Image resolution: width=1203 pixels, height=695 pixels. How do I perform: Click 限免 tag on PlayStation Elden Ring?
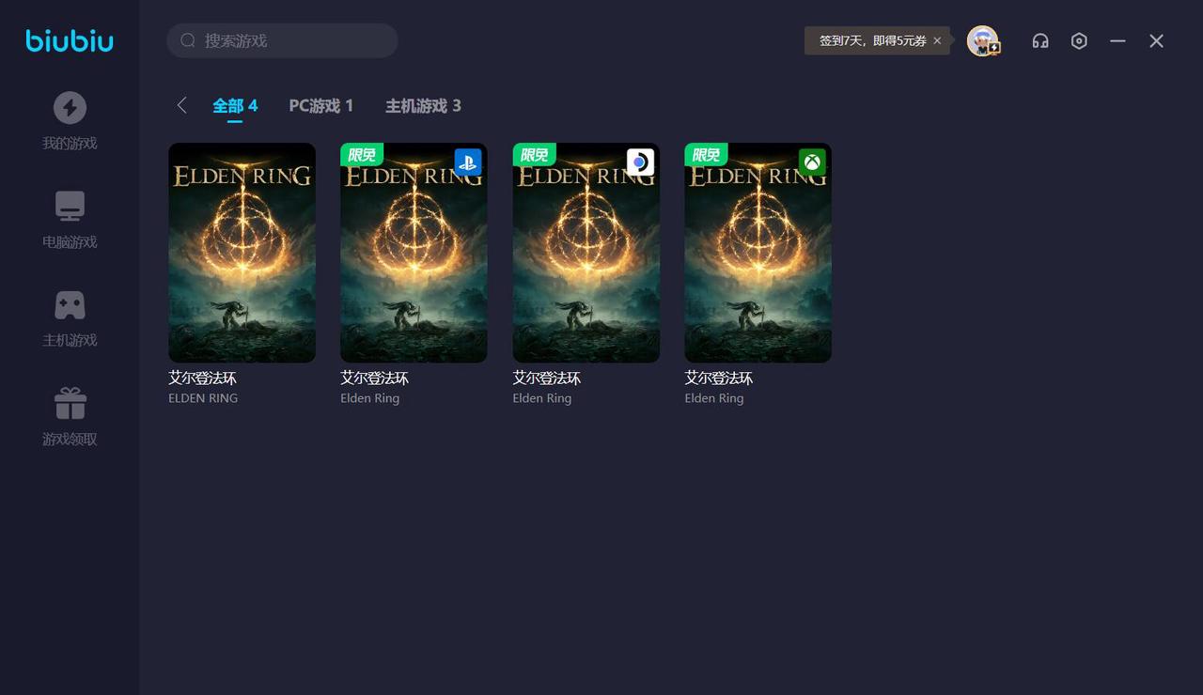[x=362, y=155]
